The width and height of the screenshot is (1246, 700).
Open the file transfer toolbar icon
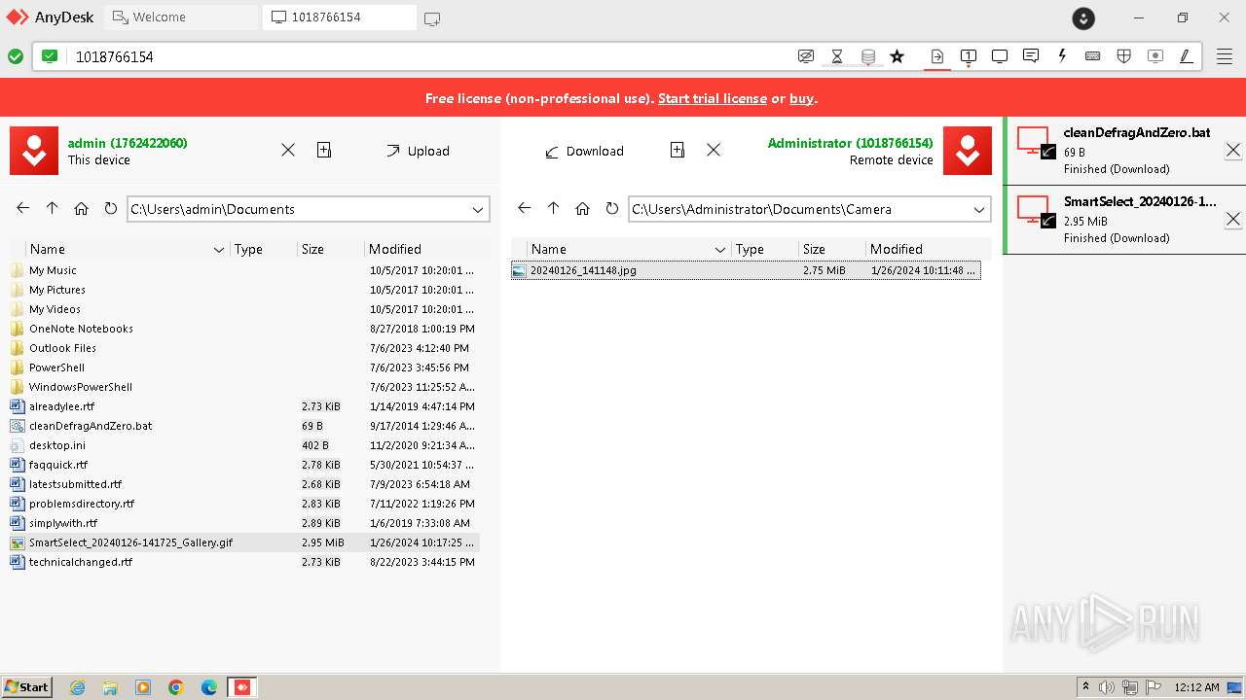coord(936,56)
